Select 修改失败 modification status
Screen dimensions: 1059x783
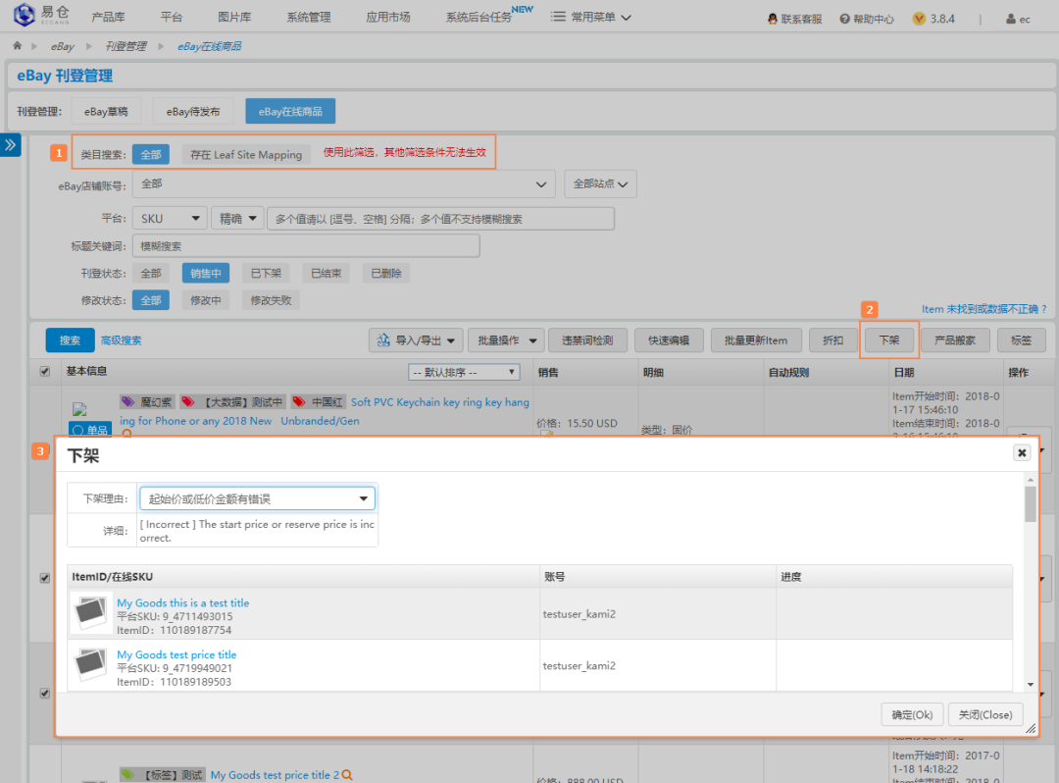[271, 300]
